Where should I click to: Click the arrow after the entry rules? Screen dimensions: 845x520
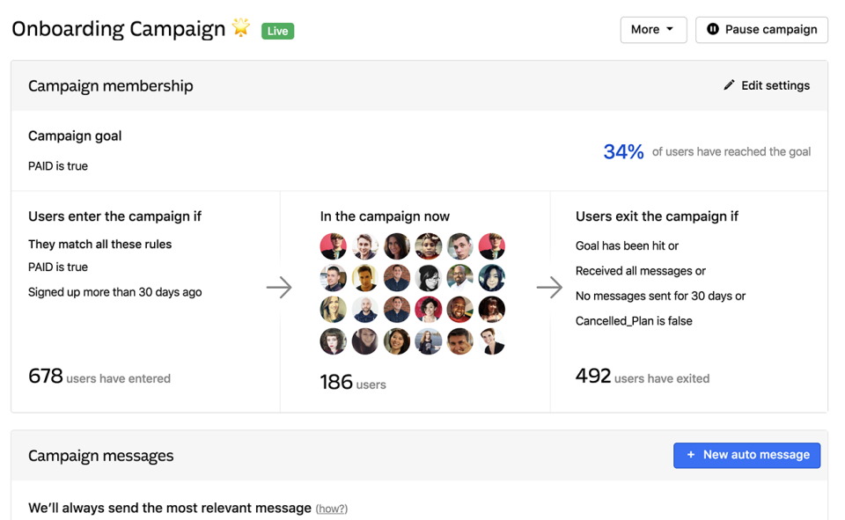coord(279,287)
